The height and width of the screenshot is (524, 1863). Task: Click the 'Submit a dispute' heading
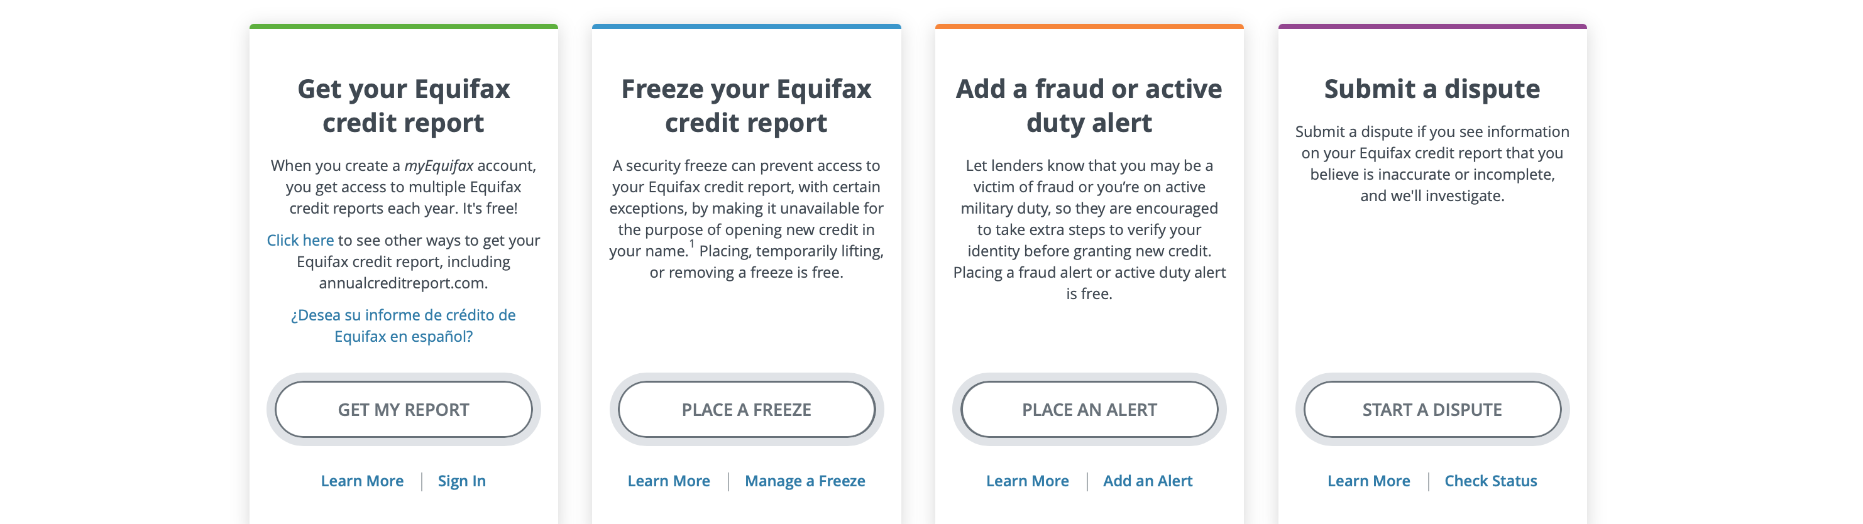[1431, 89]
